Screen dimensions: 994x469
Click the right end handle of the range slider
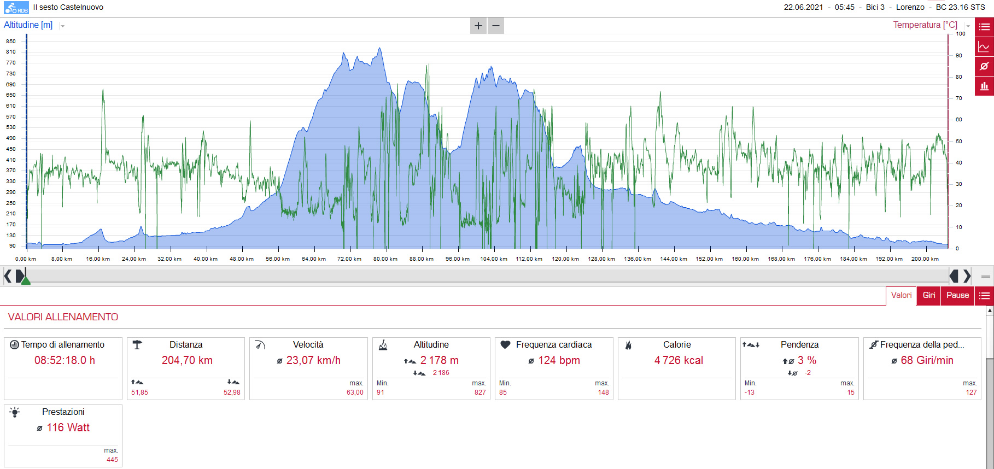tap(954, 276)
